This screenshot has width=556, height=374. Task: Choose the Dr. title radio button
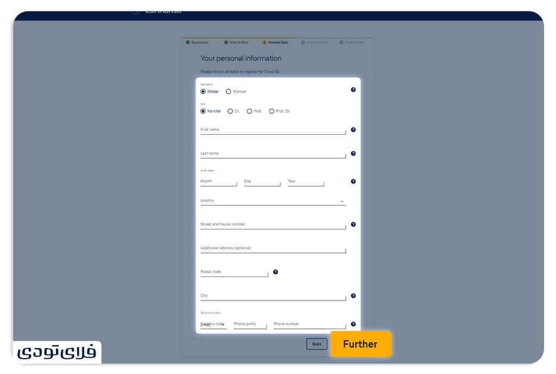pos(230,111)
